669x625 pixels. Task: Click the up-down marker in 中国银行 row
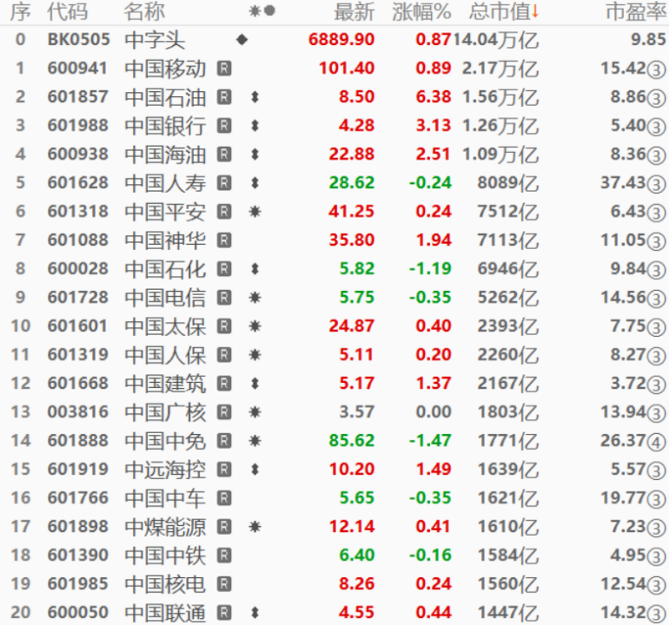coord(255,126)
